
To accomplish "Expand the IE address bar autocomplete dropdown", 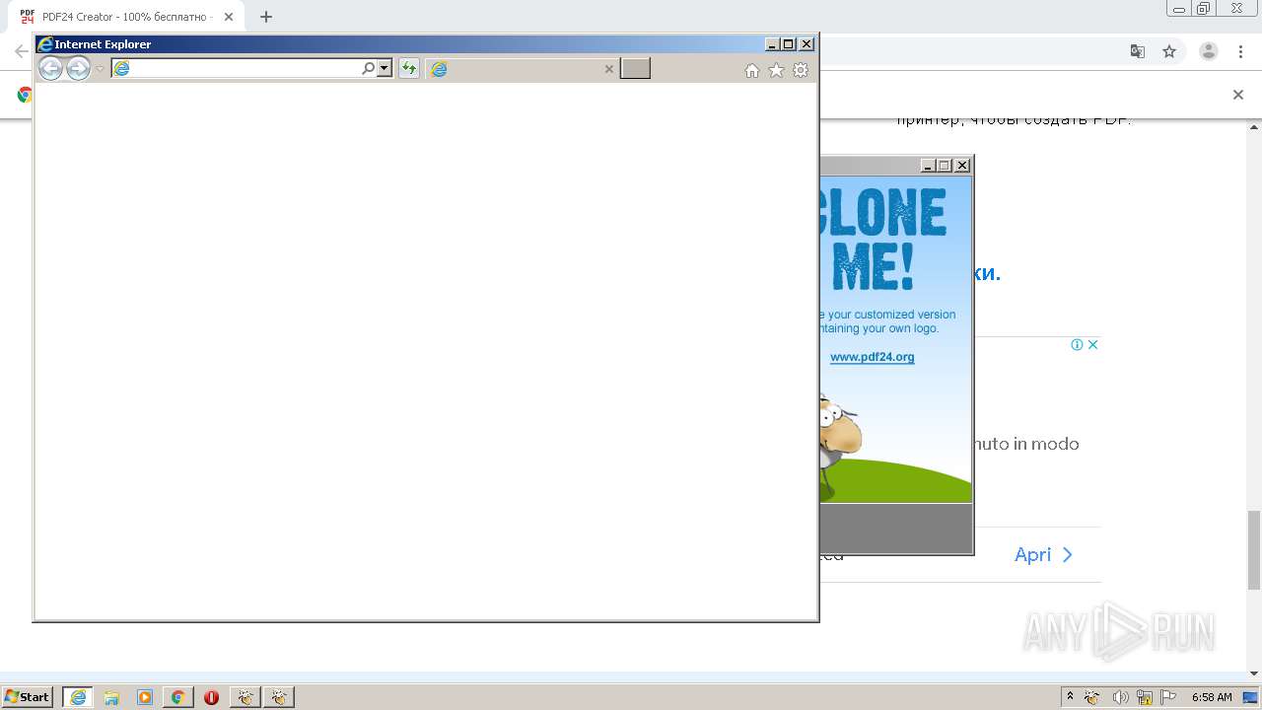I will [x=385, y=68].
